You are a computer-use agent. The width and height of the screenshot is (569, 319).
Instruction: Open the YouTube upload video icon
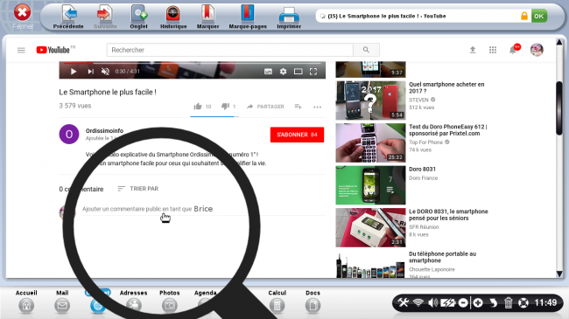[473, 50]
